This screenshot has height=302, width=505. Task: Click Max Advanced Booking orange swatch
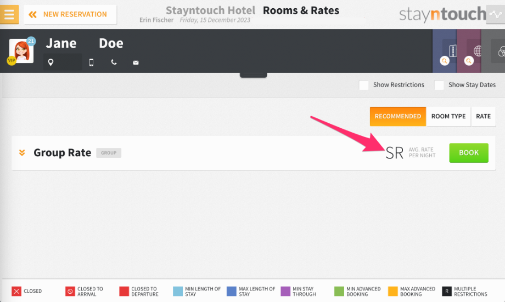coord(393,292)
